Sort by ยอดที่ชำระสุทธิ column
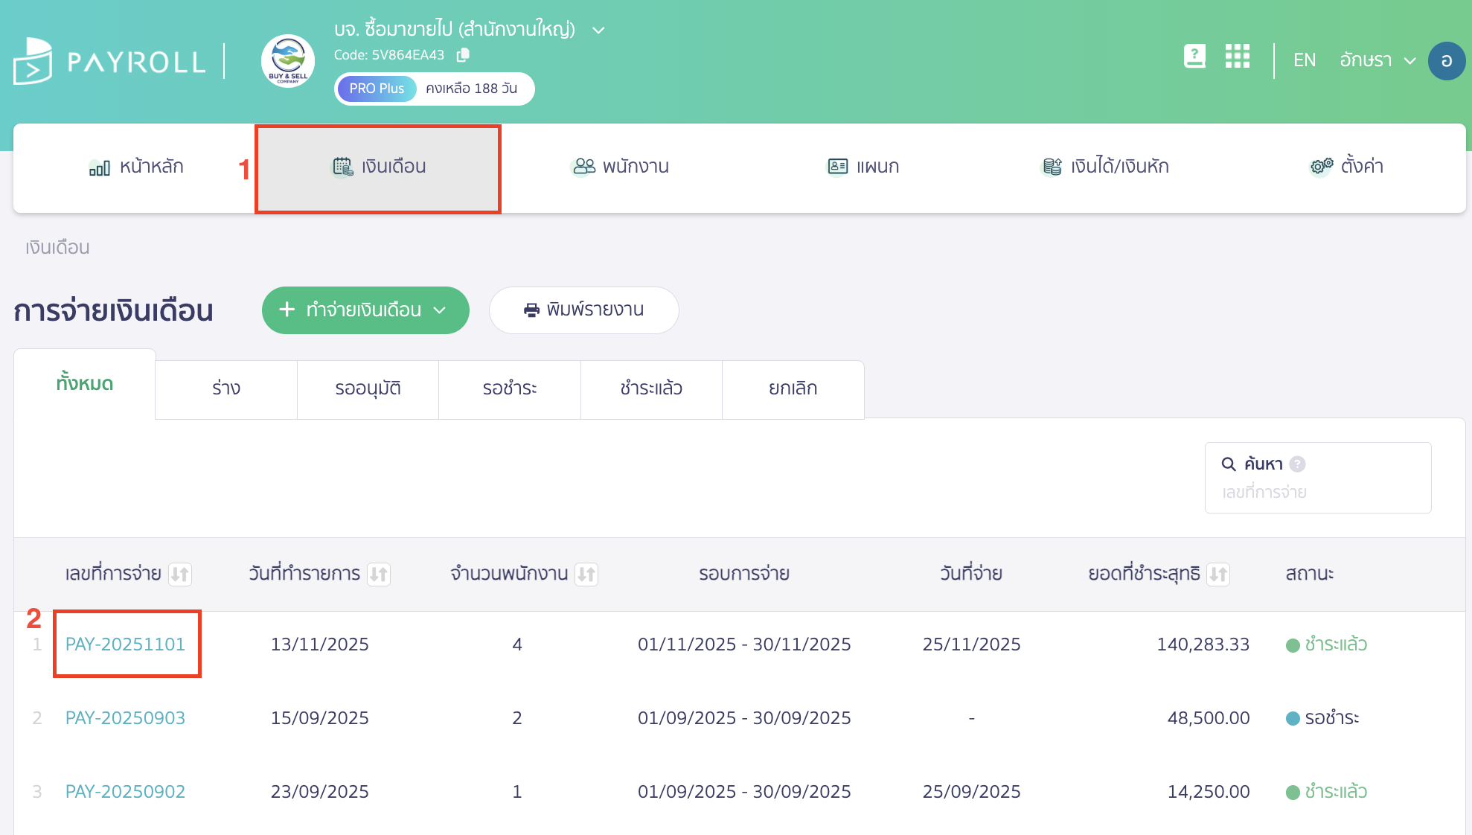 tap(1218, 575)
